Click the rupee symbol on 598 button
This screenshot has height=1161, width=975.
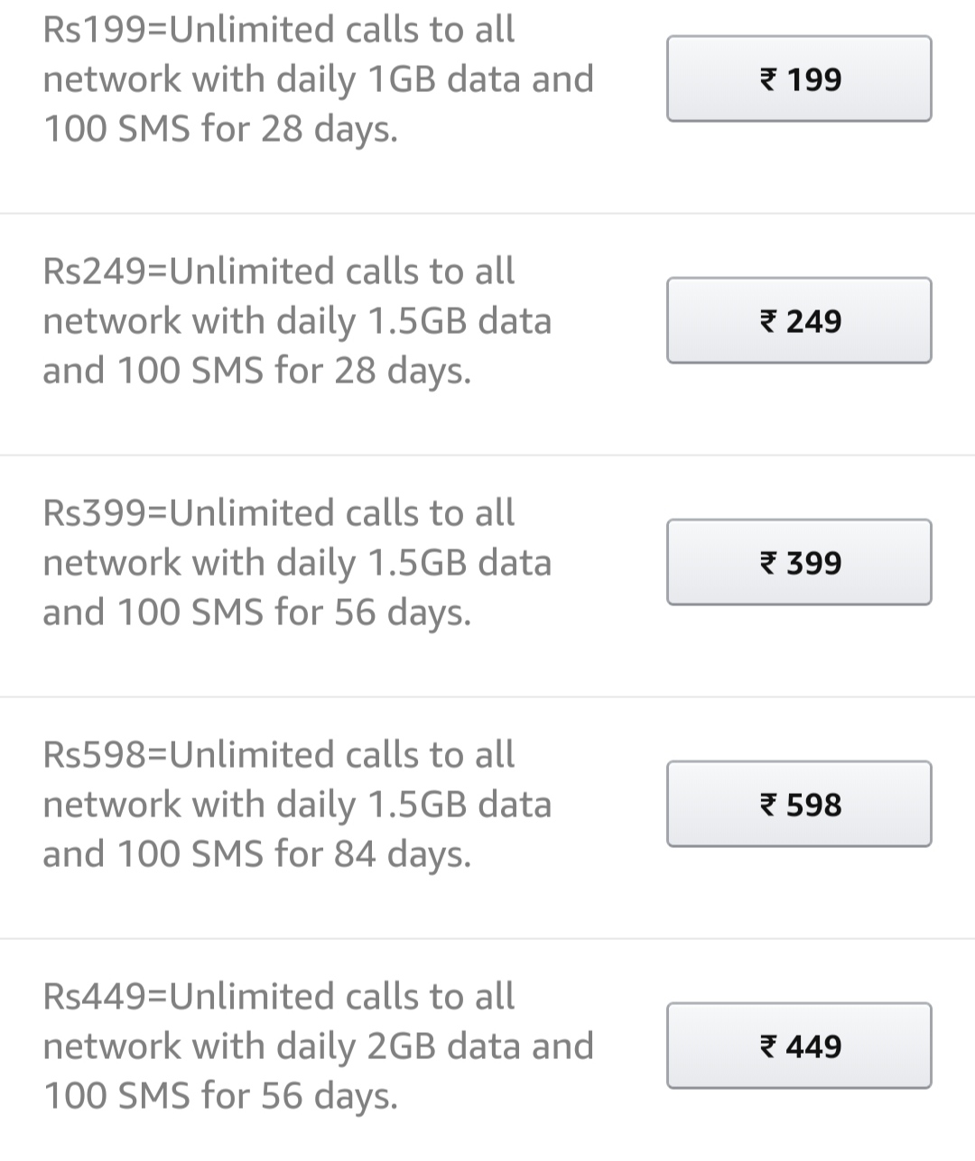point(767,805)
